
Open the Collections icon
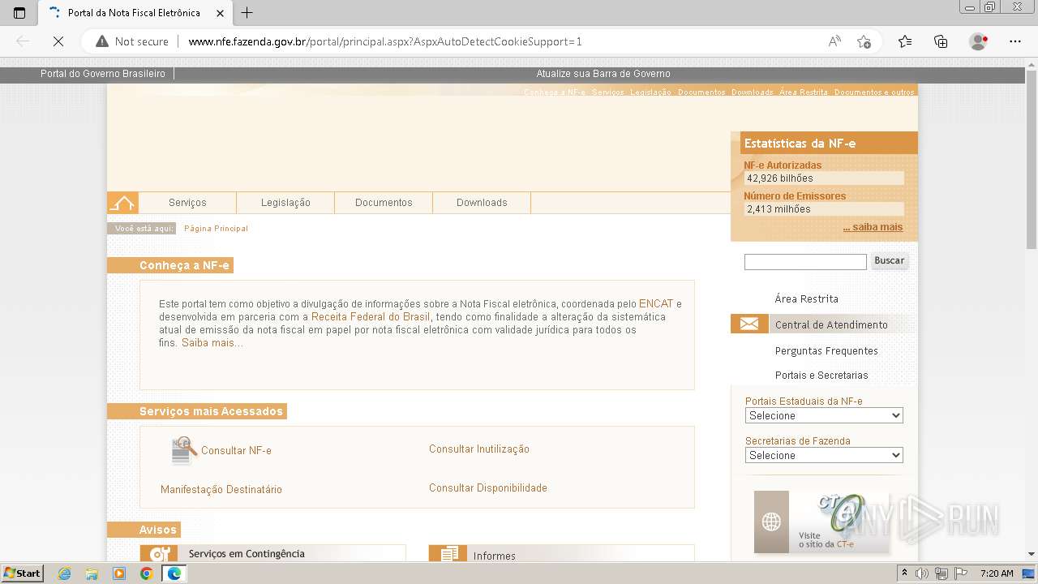(941, 41)
